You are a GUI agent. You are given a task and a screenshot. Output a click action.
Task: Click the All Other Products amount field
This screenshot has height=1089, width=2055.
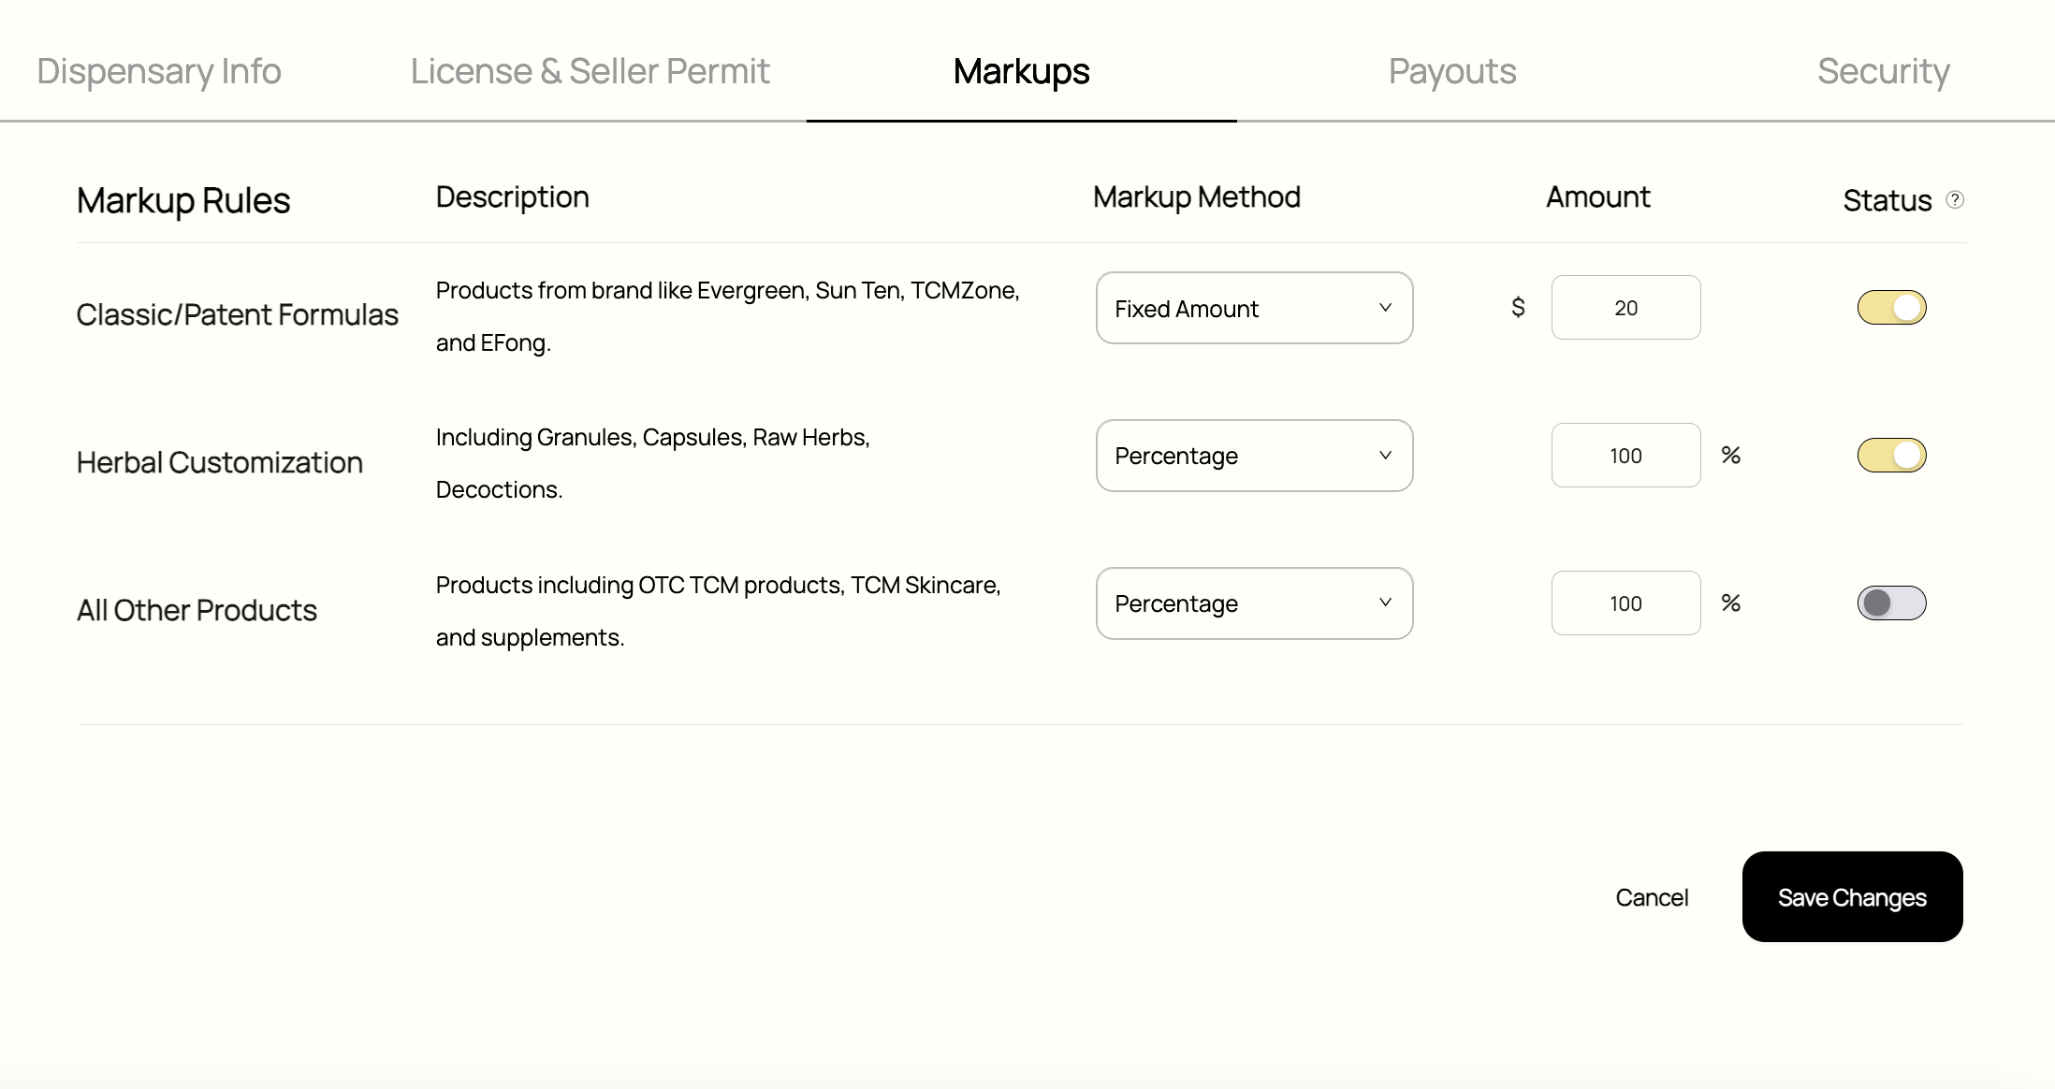coord(1625,603)
